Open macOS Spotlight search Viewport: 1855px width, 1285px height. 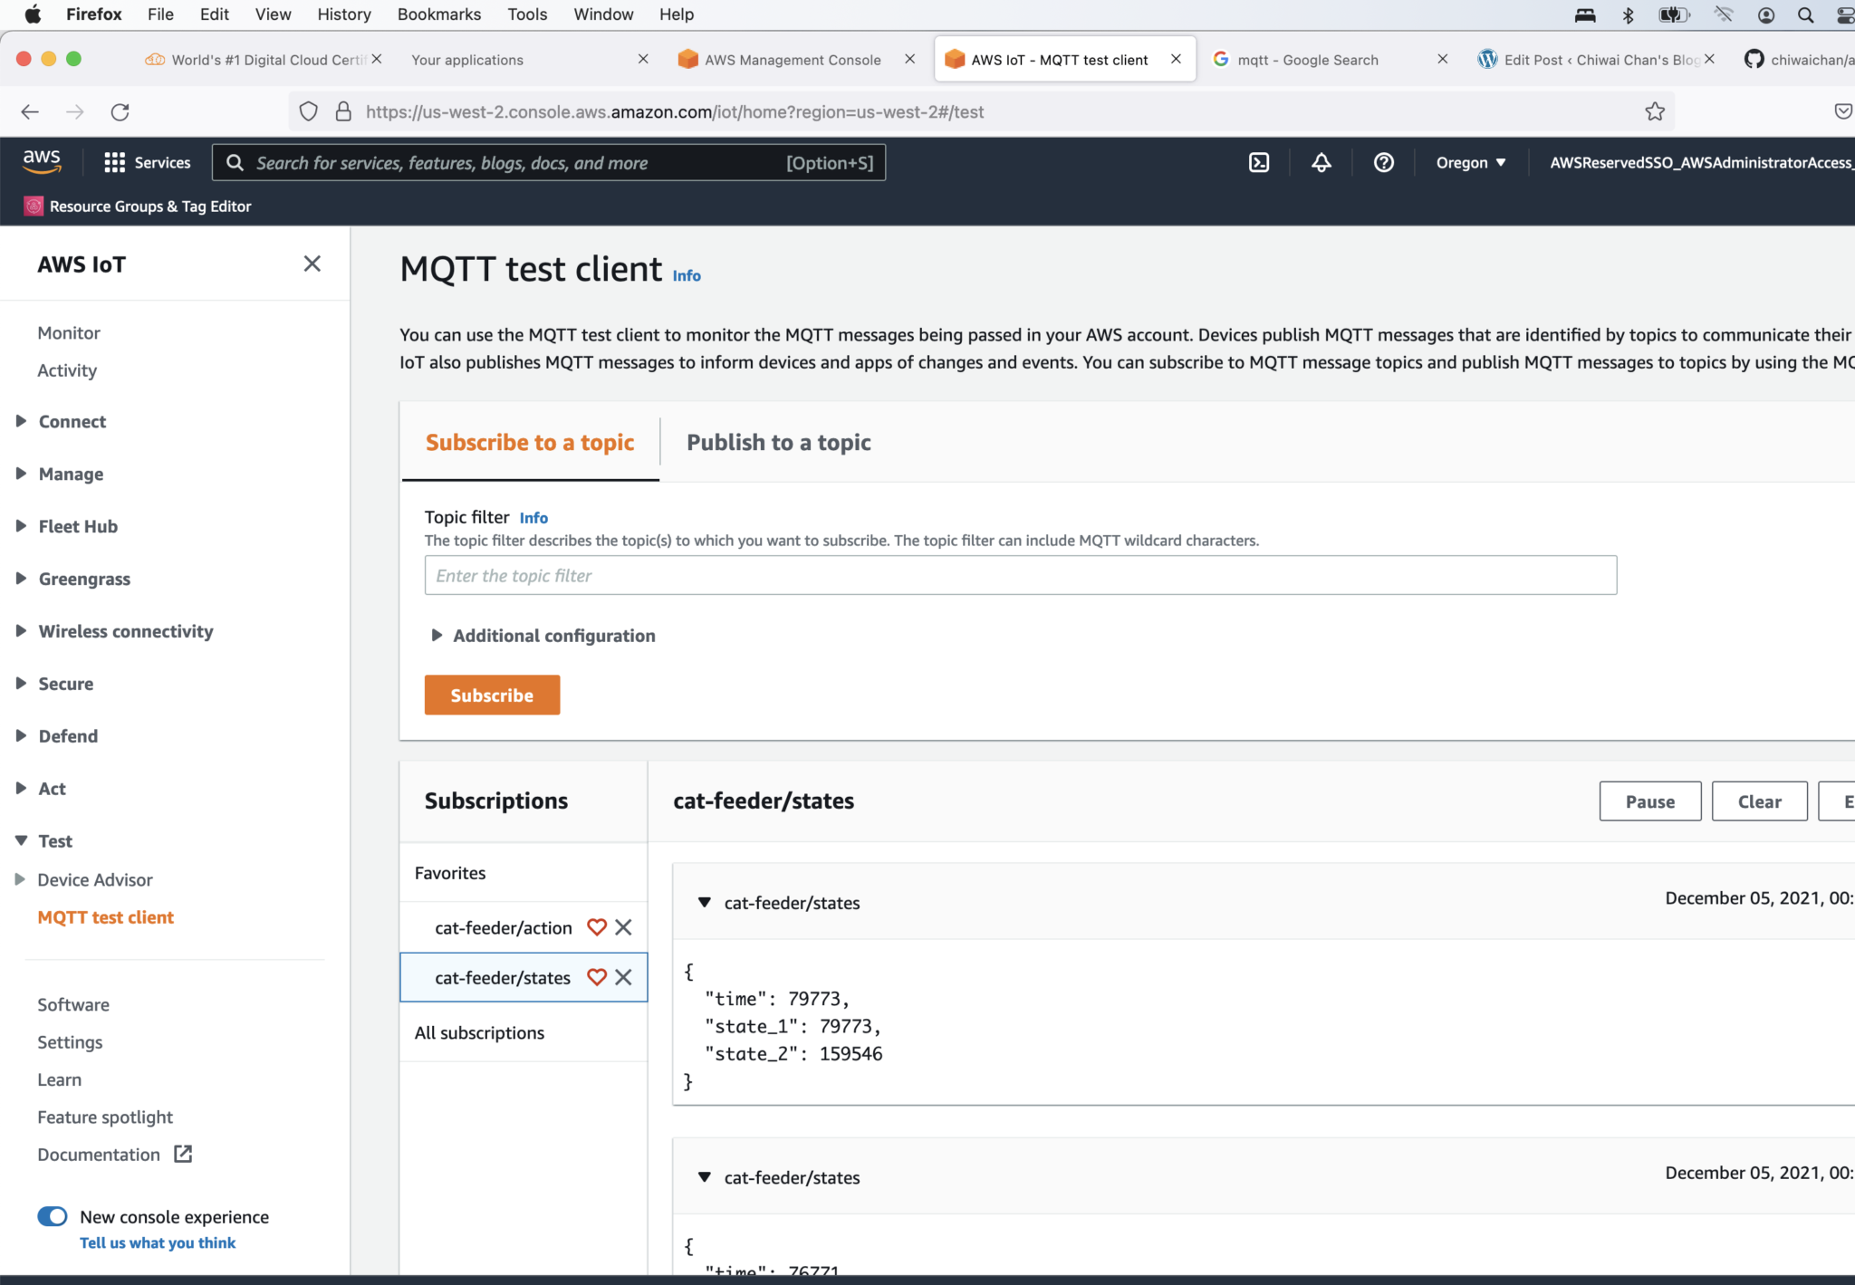[x=1805, y=14]
